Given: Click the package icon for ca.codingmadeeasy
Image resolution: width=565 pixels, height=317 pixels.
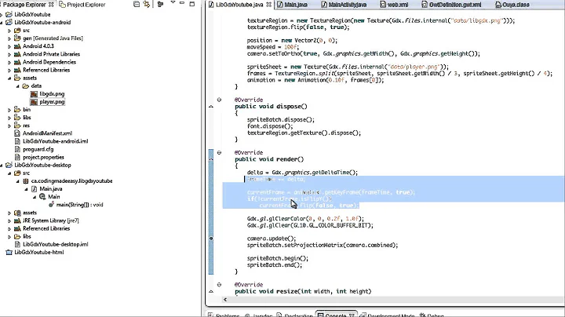Looking at the screenshot, I should [x=26, y=180].
